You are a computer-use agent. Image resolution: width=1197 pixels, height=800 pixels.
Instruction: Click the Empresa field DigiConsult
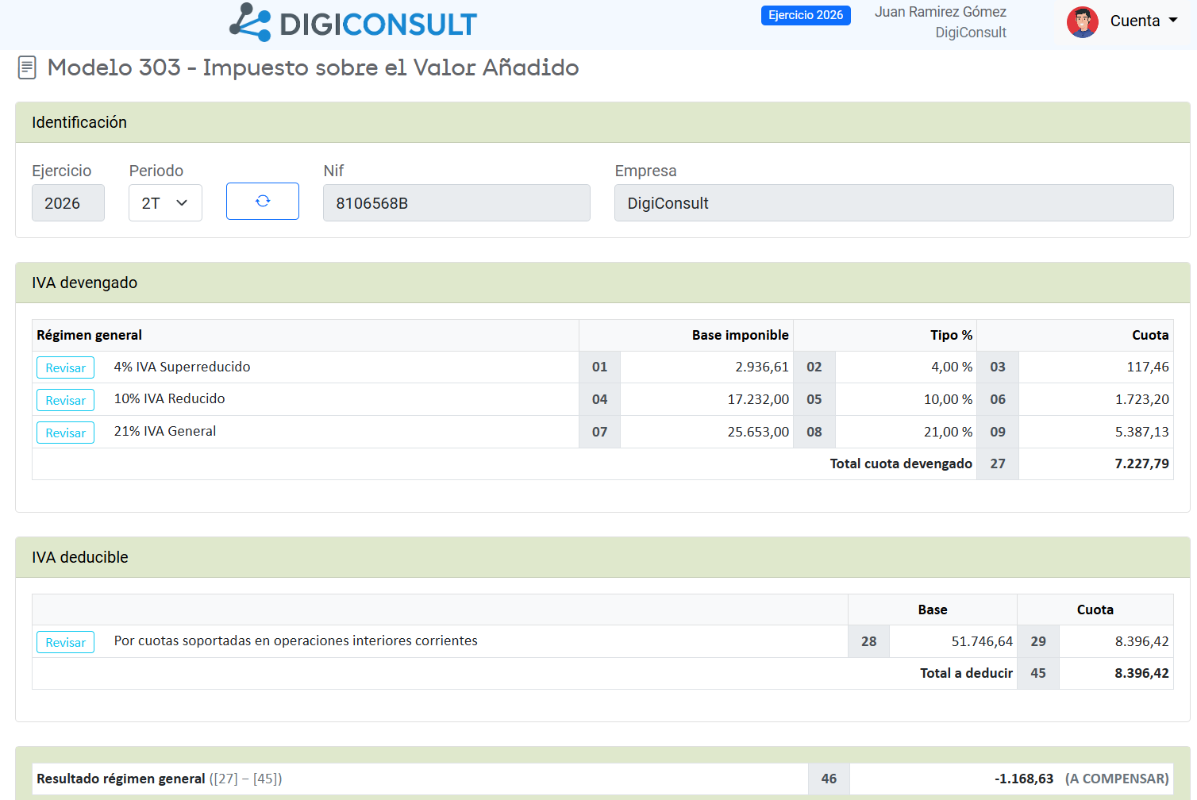pos(894,203)
